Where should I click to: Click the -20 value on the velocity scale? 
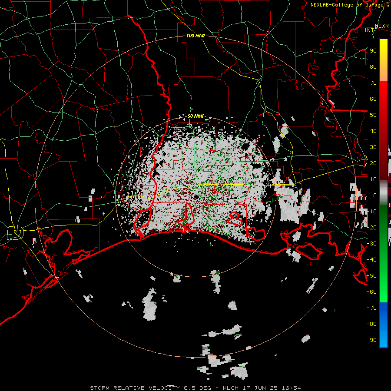tap(371, 227)
